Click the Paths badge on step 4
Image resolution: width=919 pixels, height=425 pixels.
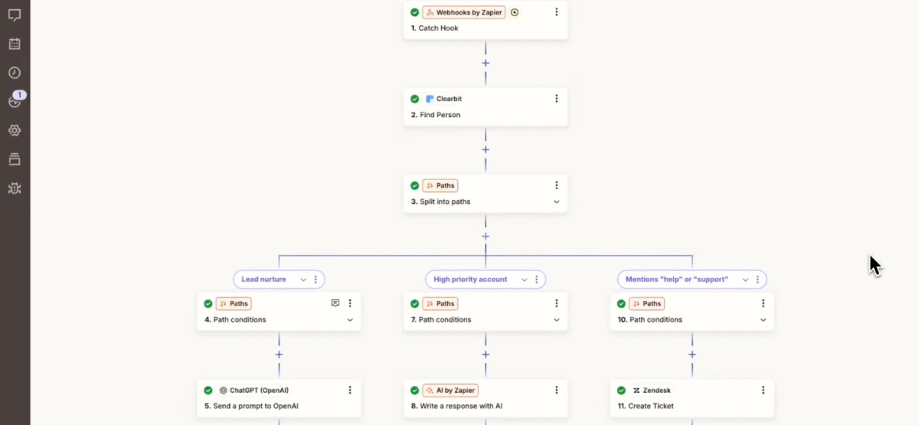coord(233,303)
